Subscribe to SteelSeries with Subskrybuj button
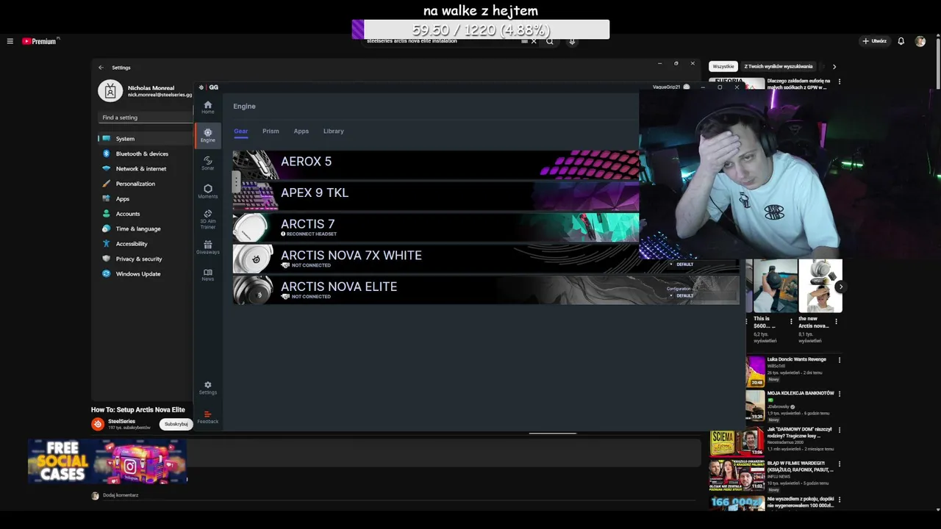This screenshot has width=941, height=529. tap(176, 424)
